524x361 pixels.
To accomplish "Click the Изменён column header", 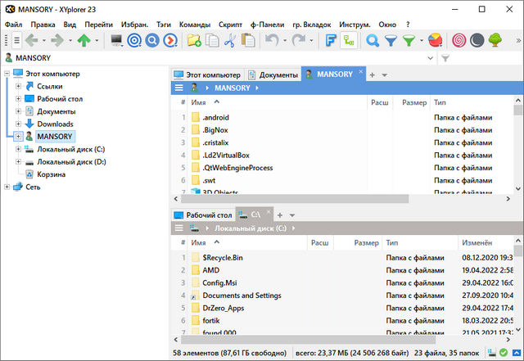I will point(477,243).
